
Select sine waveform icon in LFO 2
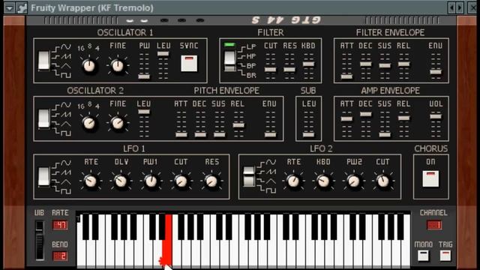coord(271,162)
